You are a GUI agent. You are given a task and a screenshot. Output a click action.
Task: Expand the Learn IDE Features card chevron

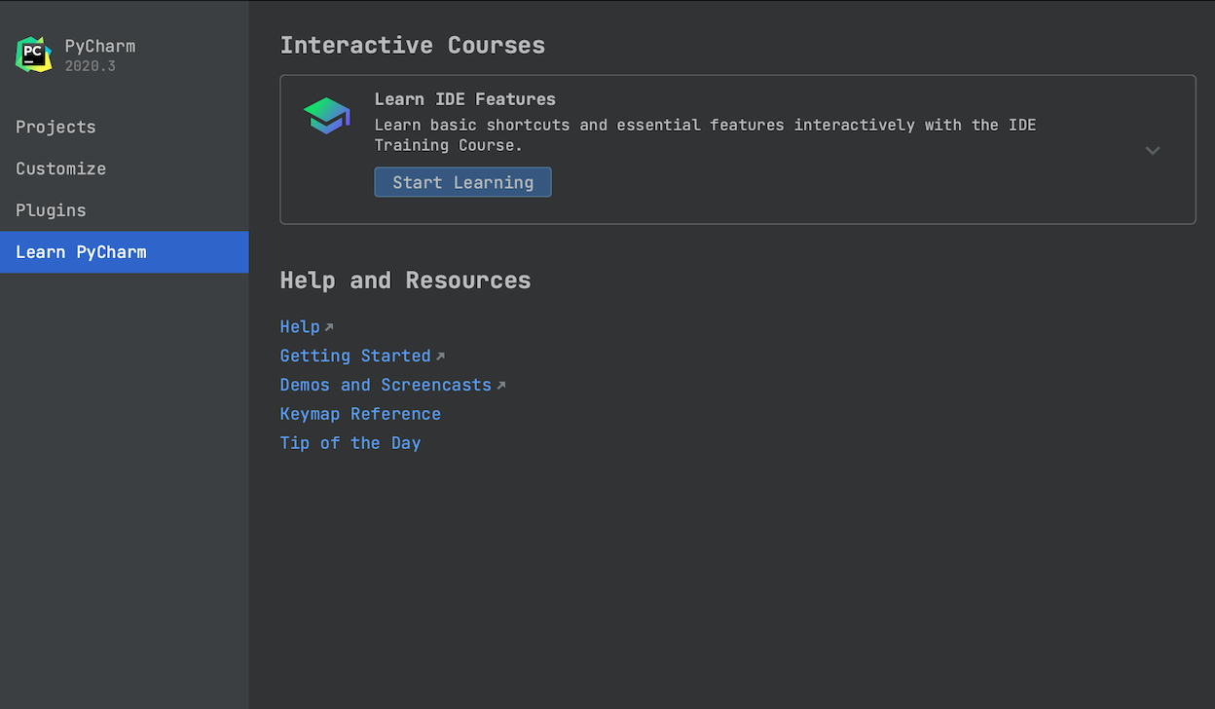1153,151
